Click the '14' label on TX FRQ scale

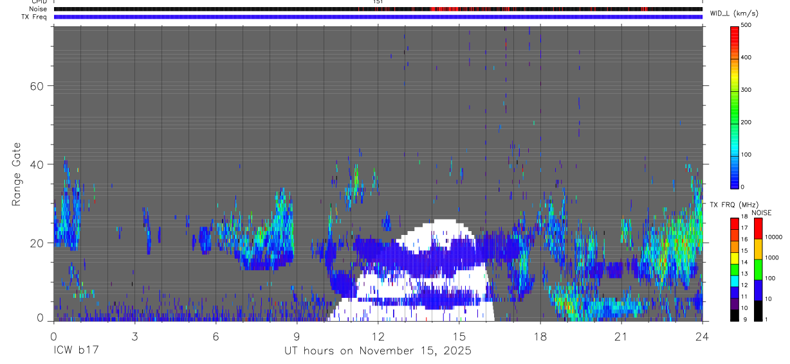[x=744, y=263]
